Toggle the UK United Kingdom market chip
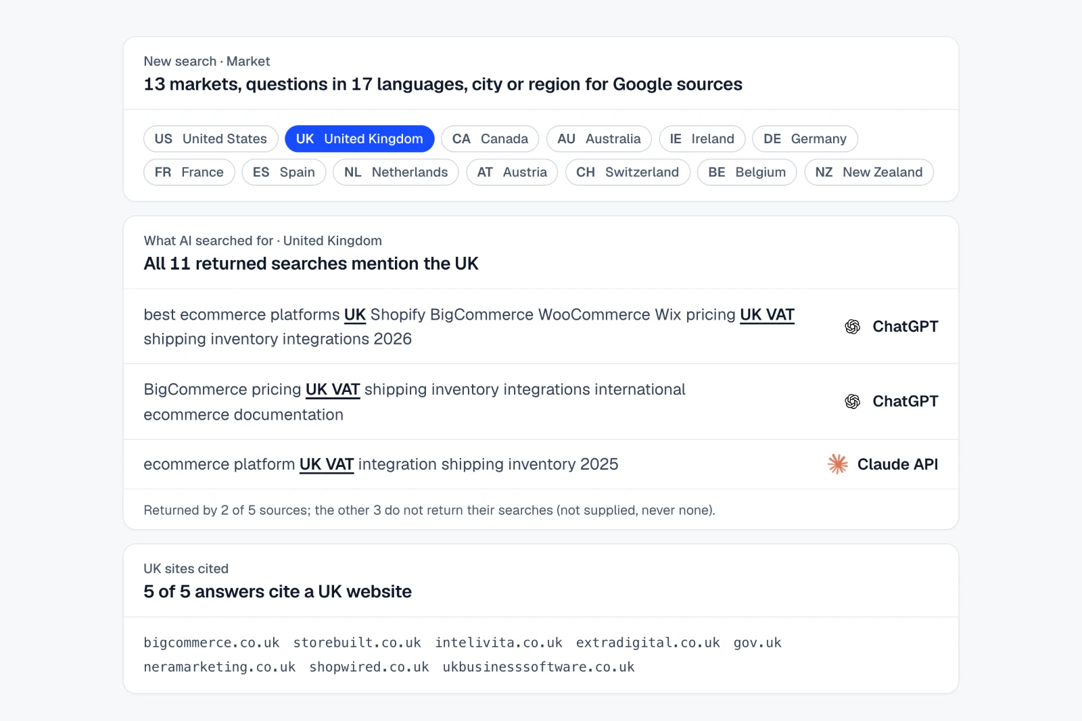The height and width of the screenshot is (721, 1082). [x=360, y=139]
